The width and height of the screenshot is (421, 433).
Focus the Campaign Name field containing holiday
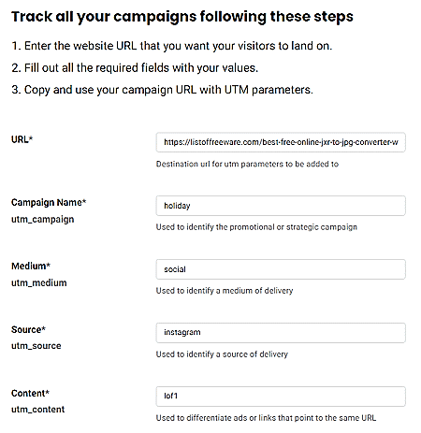tap(281, 206)
